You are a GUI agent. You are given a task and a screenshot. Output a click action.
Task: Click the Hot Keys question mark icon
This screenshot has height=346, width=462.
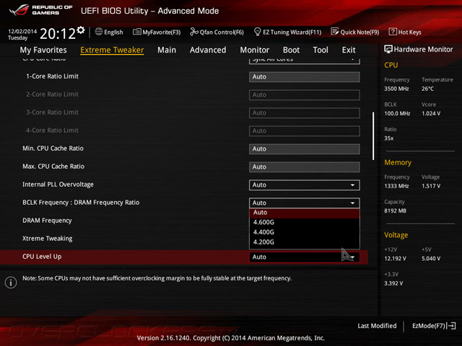tap(393, 32)
